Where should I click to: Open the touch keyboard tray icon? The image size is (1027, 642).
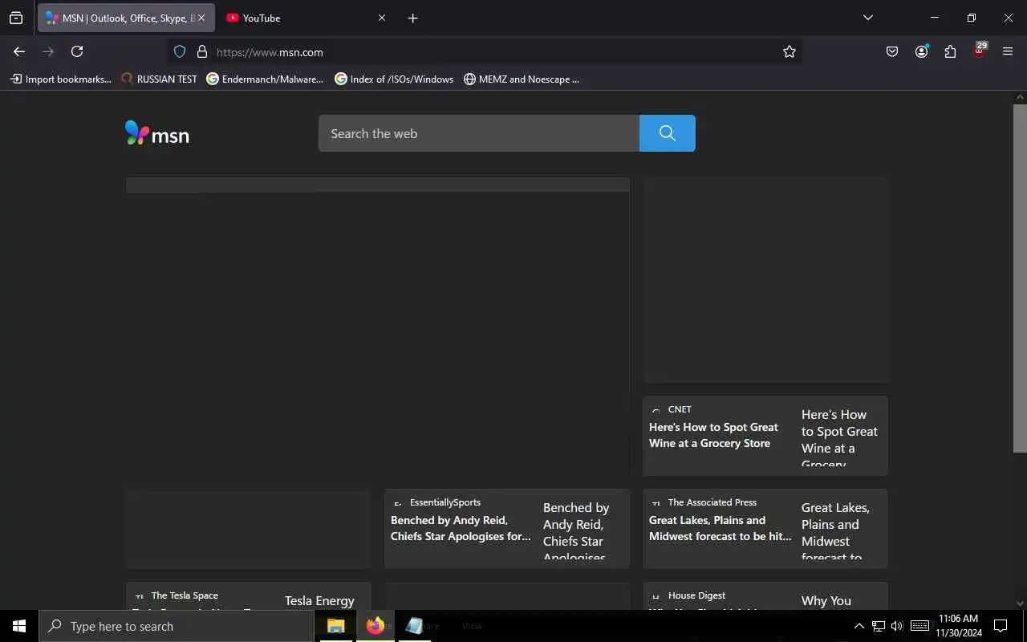click(x=920, y=626)
